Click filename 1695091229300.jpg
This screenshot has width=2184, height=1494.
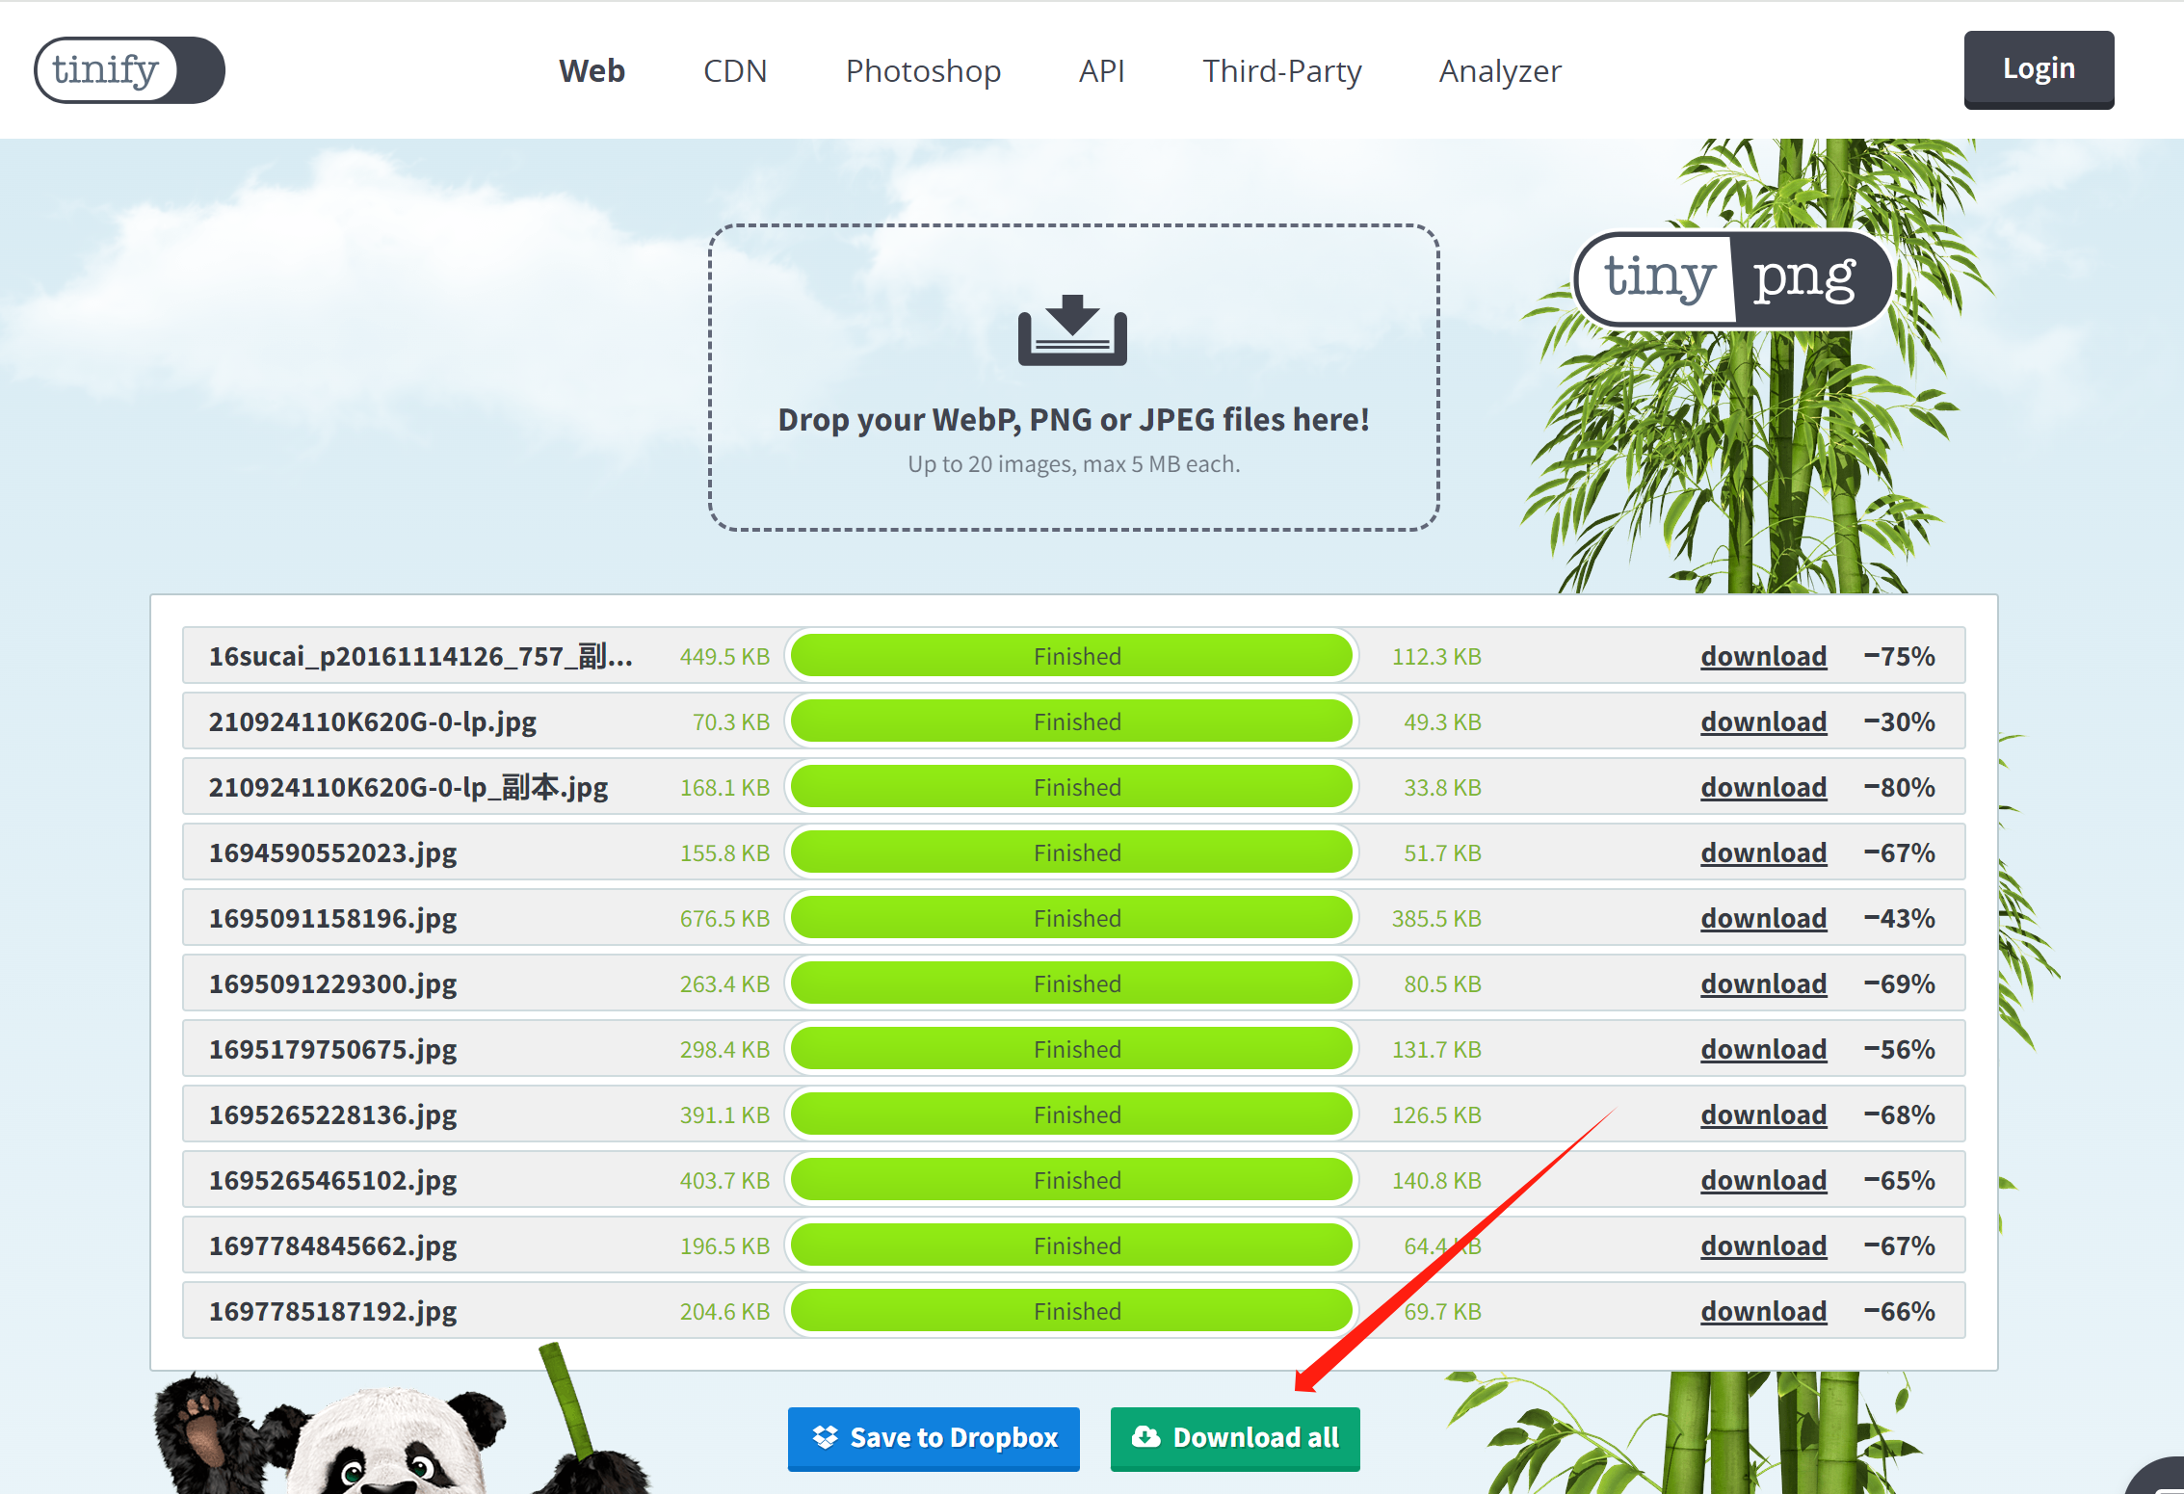(x=332, y=984)
